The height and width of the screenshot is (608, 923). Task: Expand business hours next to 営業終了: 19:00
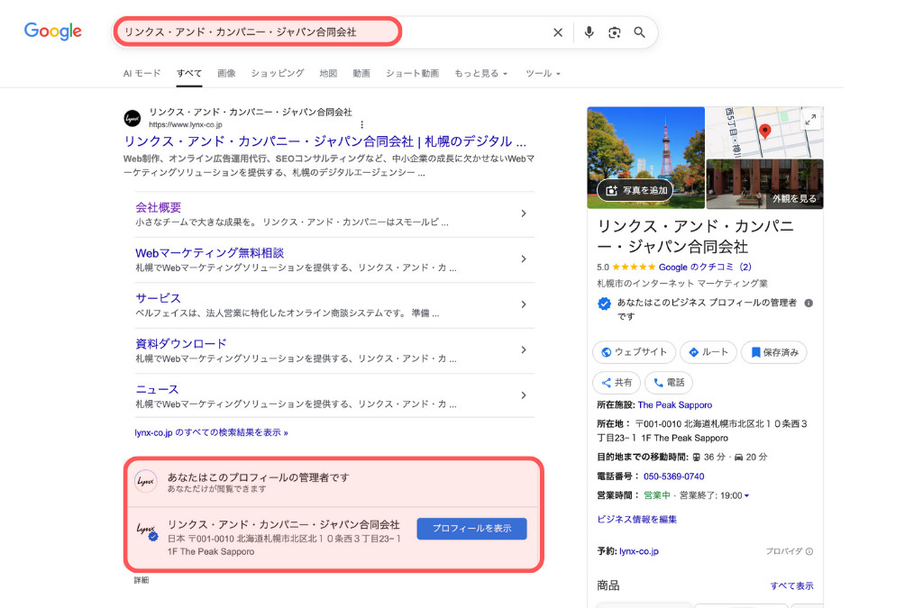pos(746,495)
